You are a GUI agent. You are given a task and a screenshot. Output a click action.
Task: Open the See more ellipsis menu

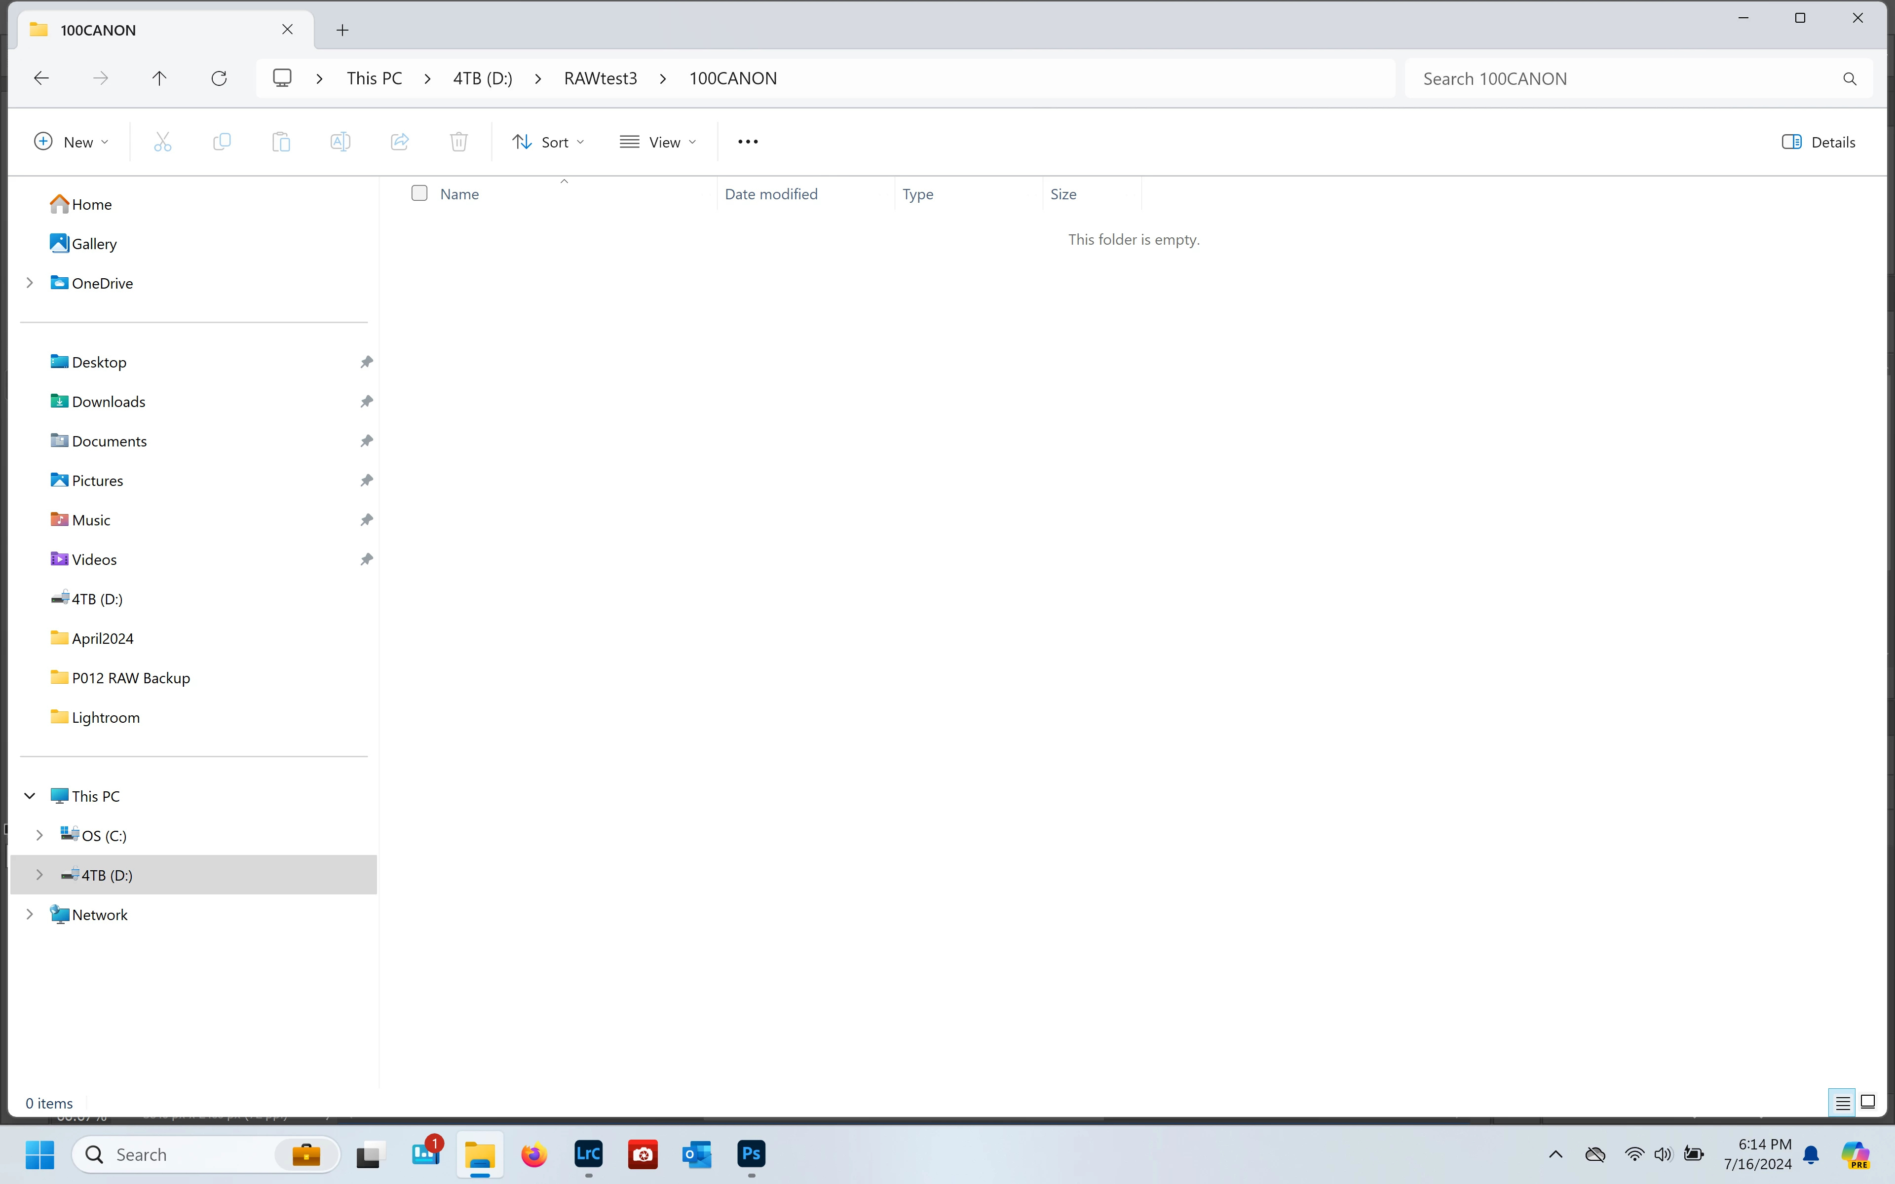click(747, 142)
